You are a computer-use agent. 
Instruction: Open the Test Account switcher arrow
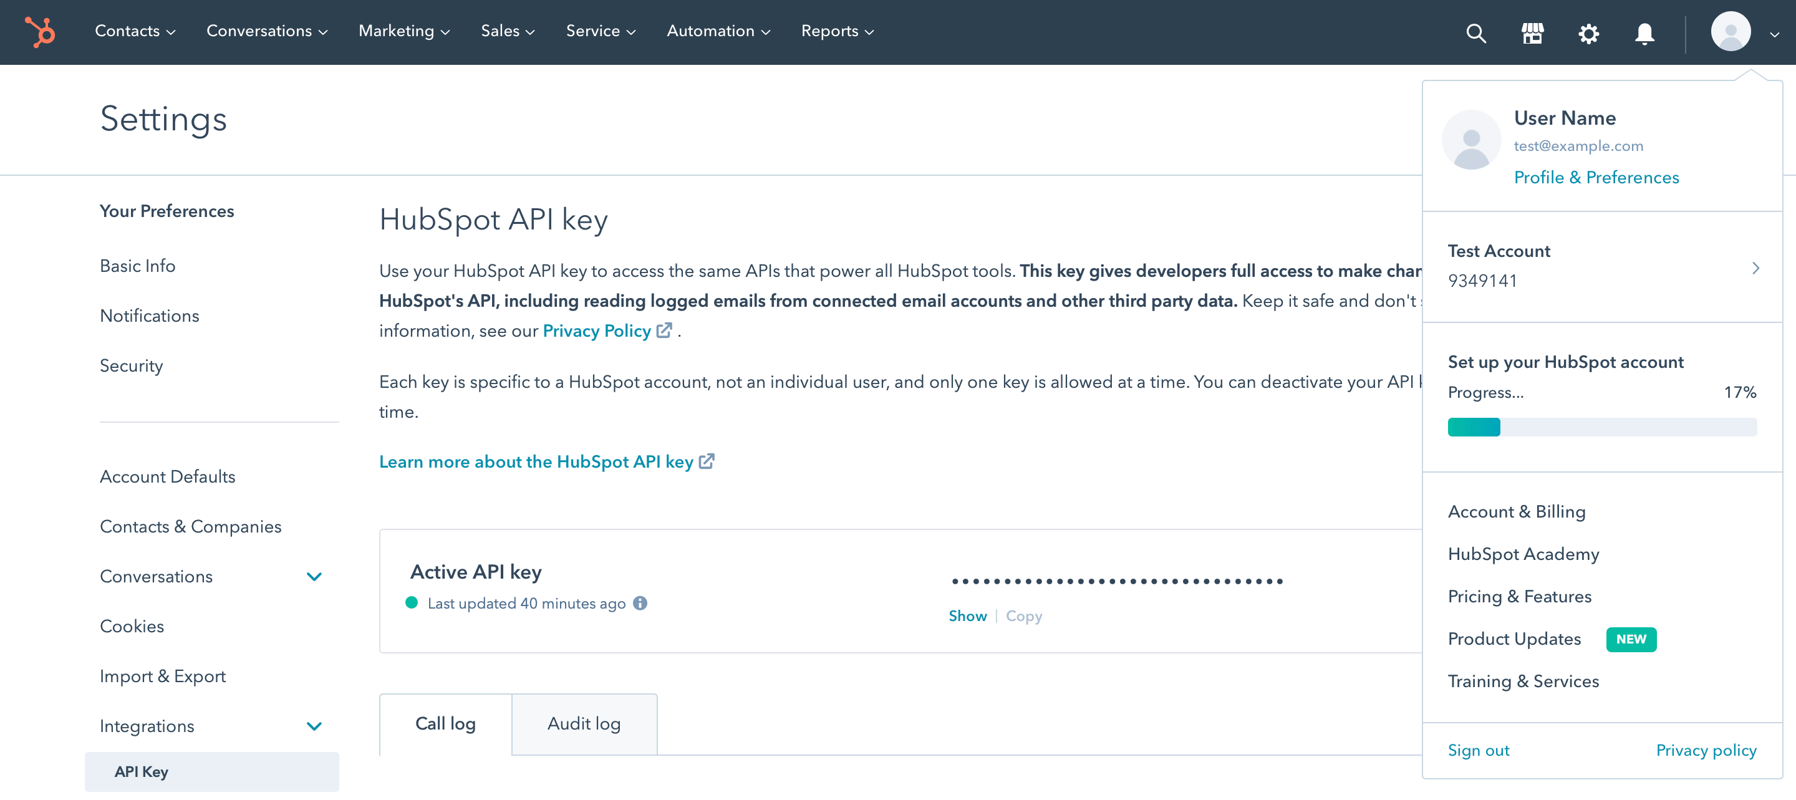click(x=1755, y=267)
